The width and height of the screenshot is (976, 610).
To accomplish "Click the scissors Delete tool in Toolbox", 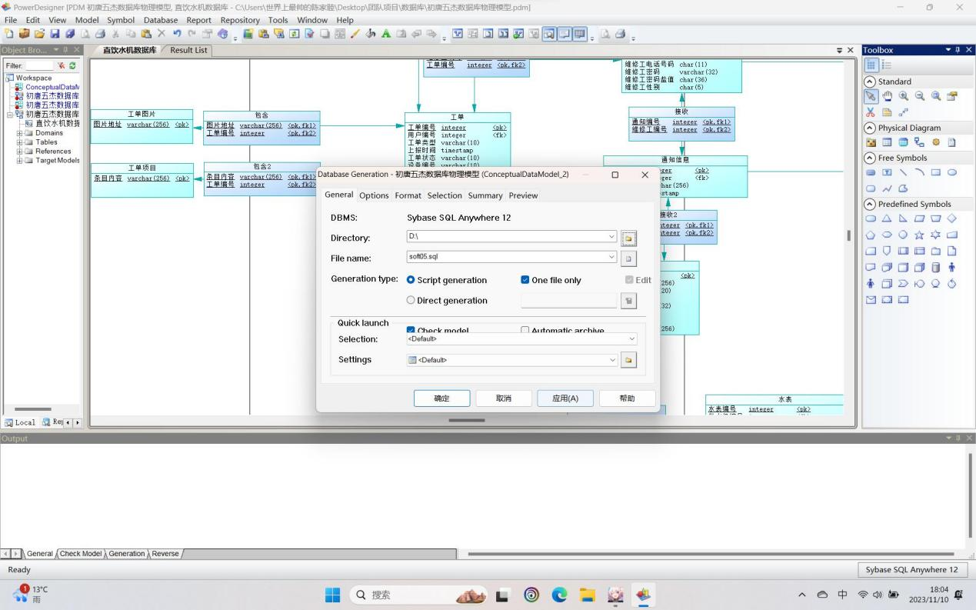I will 871,112.
